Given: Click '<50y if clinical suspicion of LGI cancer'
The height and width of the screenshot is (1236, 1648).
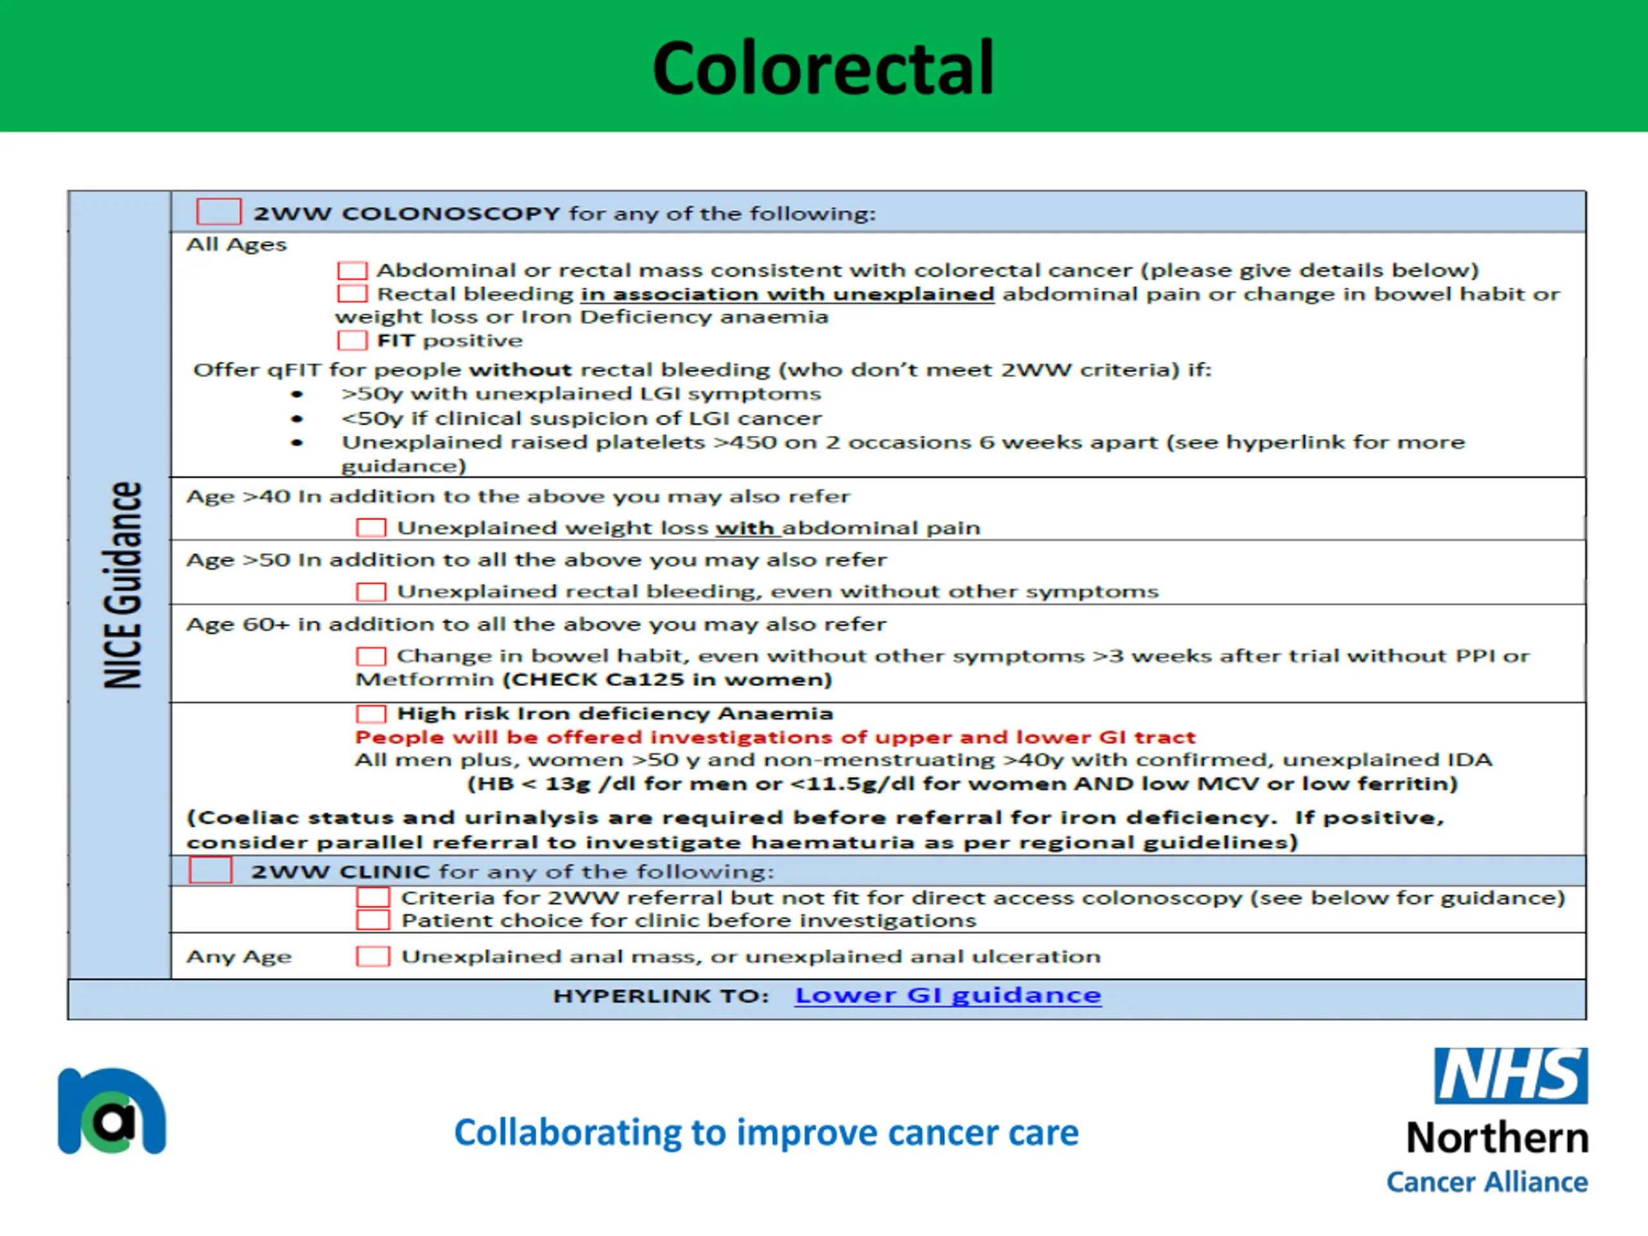Looking at the screenshot, I should click(581, 418).
